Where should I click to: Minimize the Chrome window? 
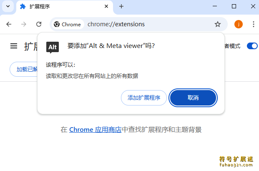(x=215, y=6)
